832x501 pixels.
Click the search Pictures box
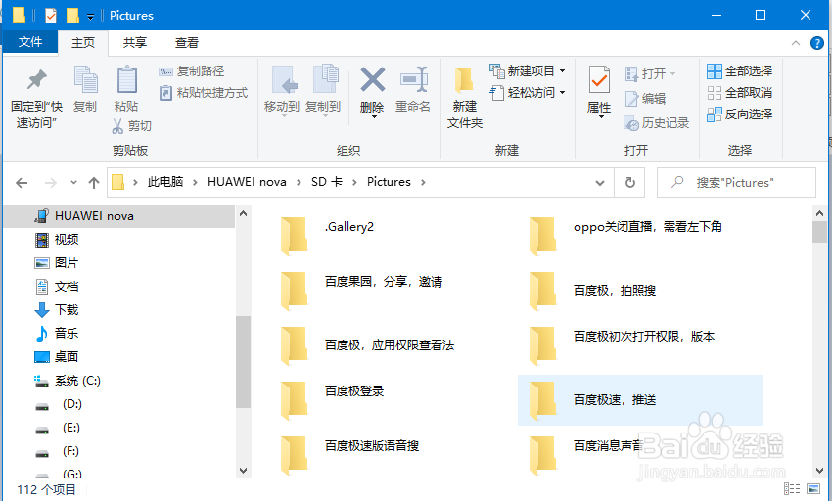pyautogui.click(x=736, y=183)
